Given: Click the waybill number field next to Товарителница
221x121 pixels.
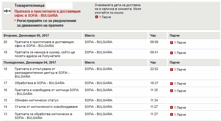Looking at the screenshot, I should (59, 6).
